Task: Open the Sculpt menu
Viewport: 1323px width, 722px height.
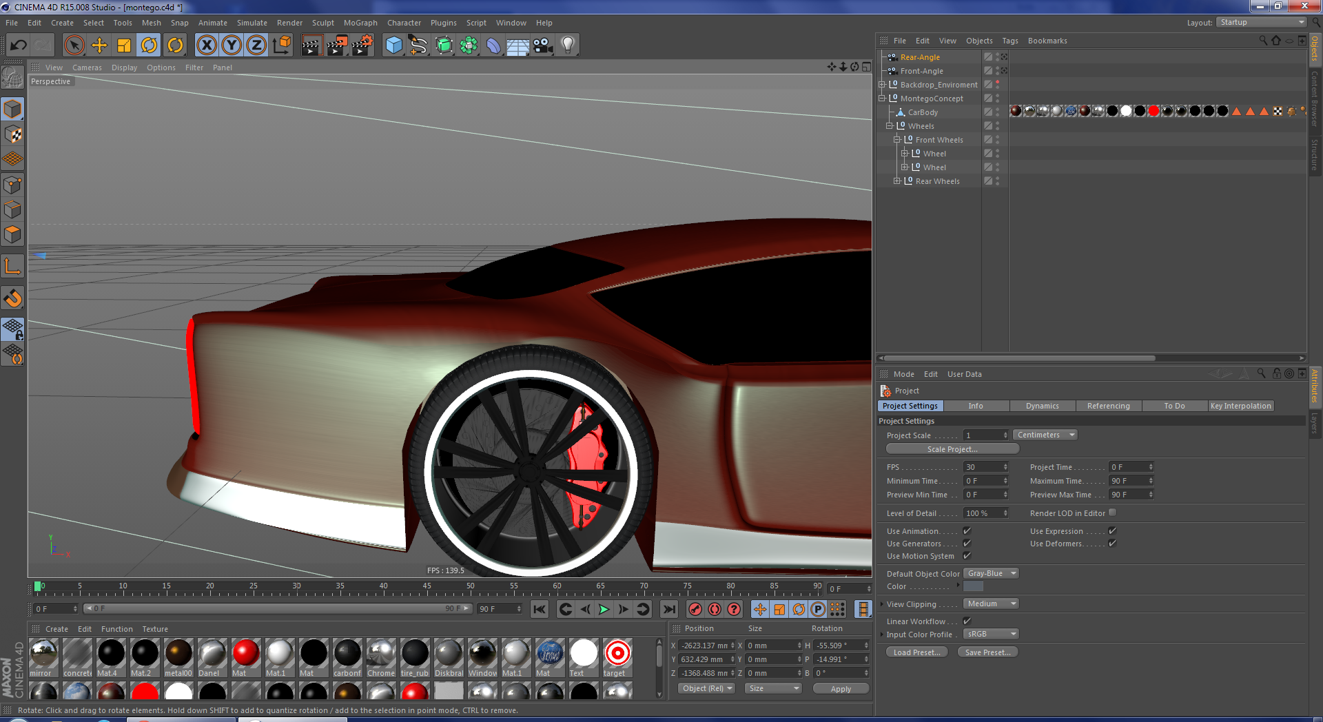Action: point(323,23)
